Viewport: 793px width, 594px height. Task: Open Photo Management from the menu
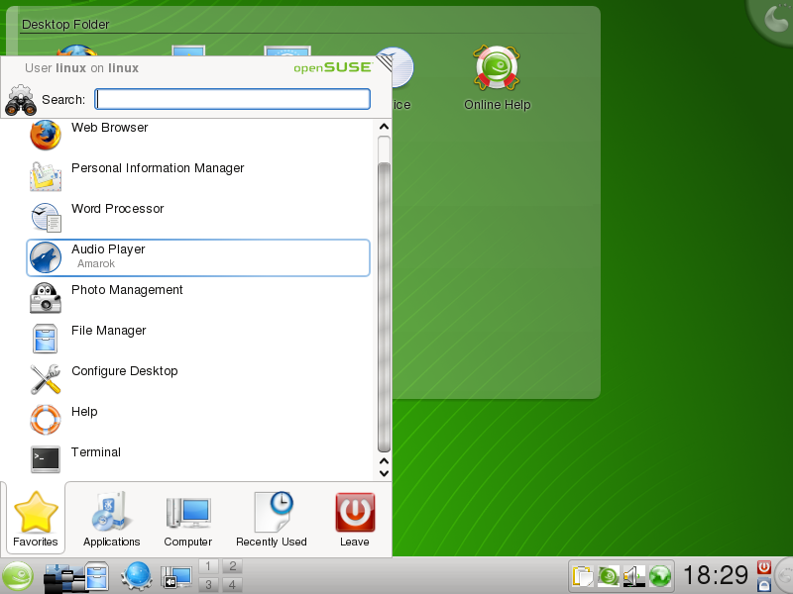[x=197, y=298]
